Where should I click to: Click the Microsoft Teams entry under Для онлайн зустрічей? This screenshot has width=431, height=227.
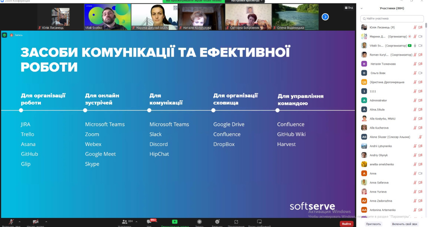tap(105, 124)
